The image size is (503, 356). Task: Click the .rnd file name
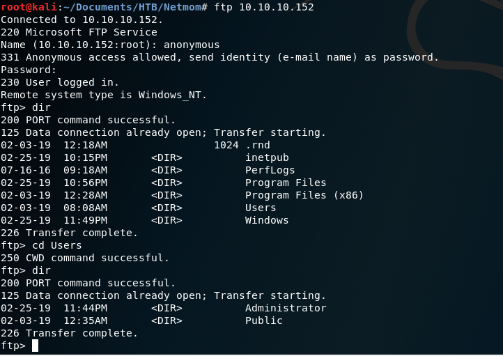(257, 145)
